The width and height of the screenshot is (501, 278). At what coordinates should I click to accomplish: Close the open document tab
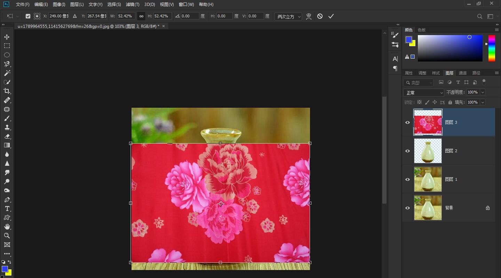coord(164,26)
